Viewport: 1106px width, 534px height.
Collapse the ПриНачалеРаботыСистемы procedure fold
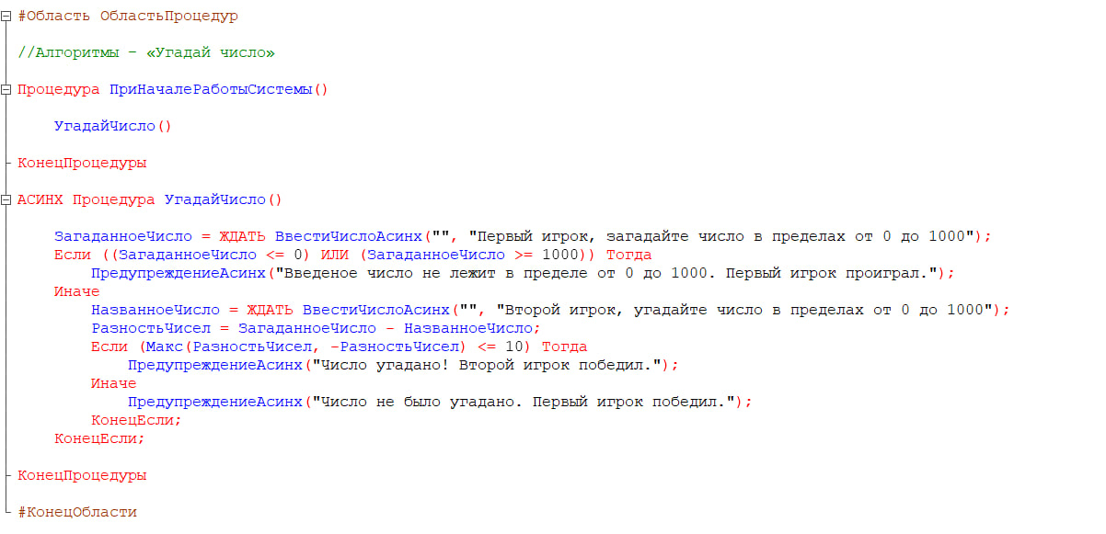coord(6,90)
